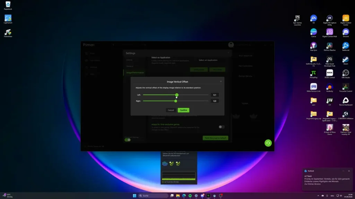Screen dimensions: 355x199
Task: Click the Suche search box in taskbar
Action: click(x=153, y=196)
